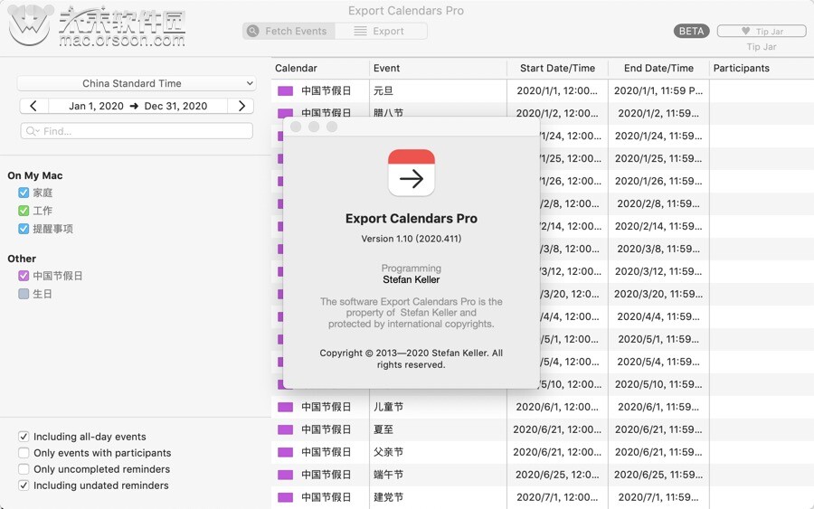Click start time 2020/6/1, 12:00 cell
Image resolution: width=814 pixels, height=509 pixels.
557,408
